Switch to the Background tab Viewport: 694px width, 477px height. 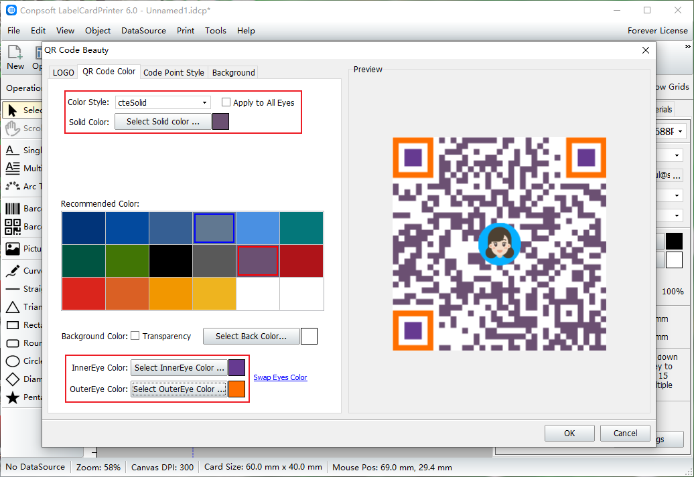233,72
